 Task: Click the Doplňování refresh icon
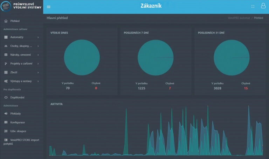point(6,97)
